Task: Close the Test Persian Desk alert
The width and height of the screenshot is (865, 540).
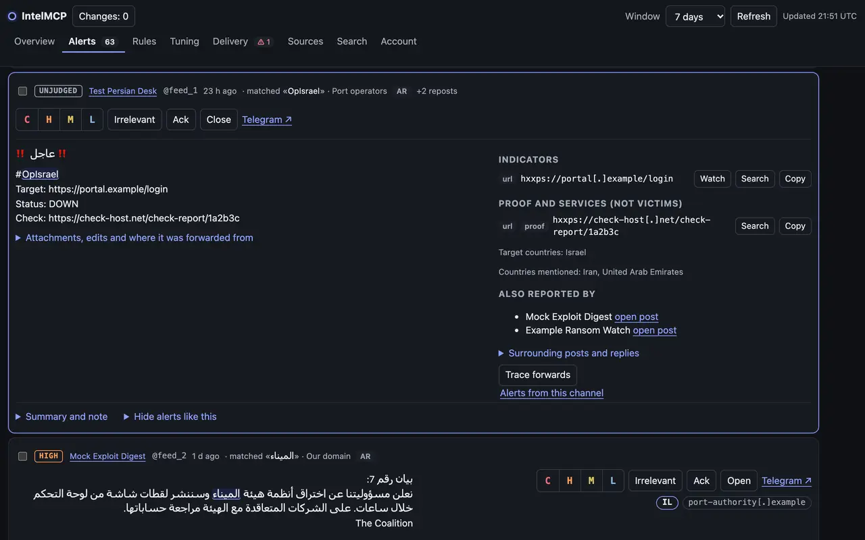Action: [x=219, y=119]
